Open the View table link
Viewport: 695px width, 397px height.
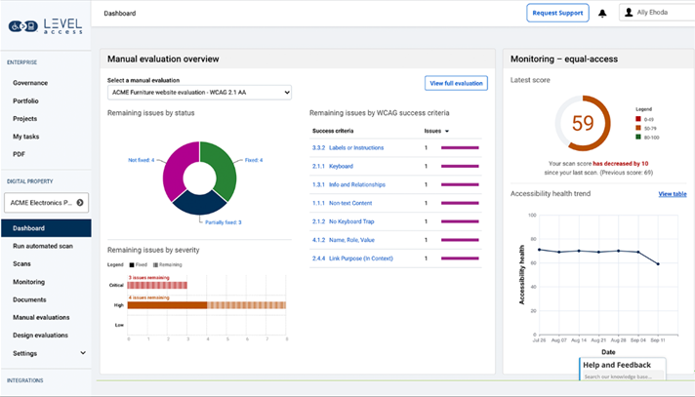click(673, 194)
